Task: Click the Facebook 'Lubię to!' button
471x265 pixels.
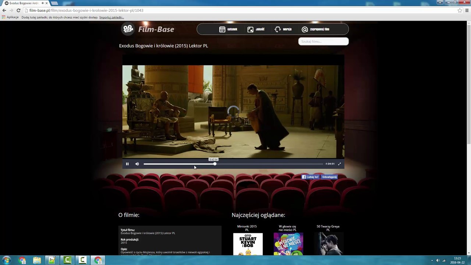Action: (x=310, y=177)
